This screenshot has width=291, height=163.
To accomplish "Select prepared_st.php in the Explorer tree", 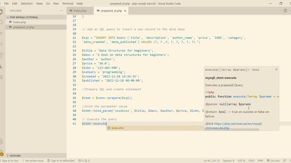I will [x=36, y=27].
